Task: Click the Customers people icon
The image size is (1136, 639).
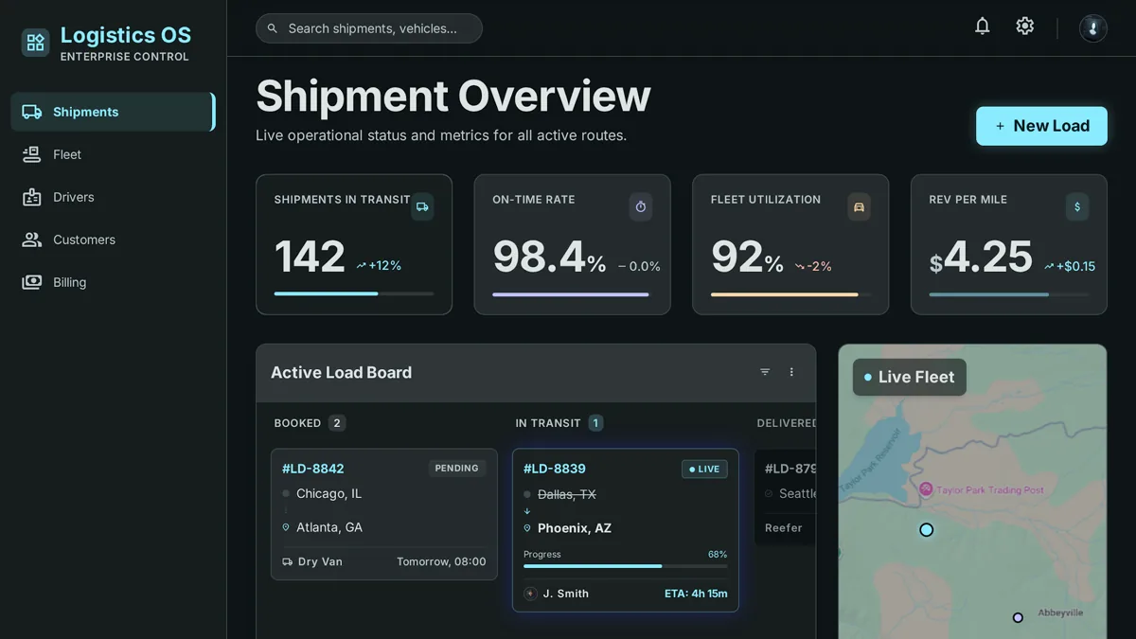Action: coord(32,240)
